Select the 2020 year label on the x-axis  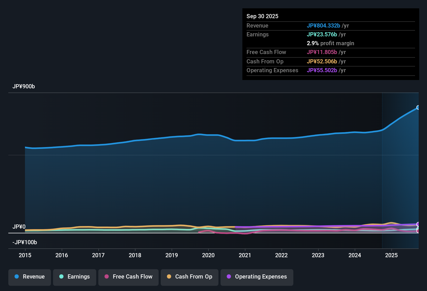click(x=208, y=255)
